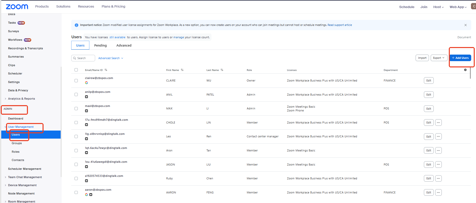Click the login icon under 1qt-6ac4u7ewyc@dingtalk.com
The width and height of the screenshot is (476, 203).
(x=87, y=152)
